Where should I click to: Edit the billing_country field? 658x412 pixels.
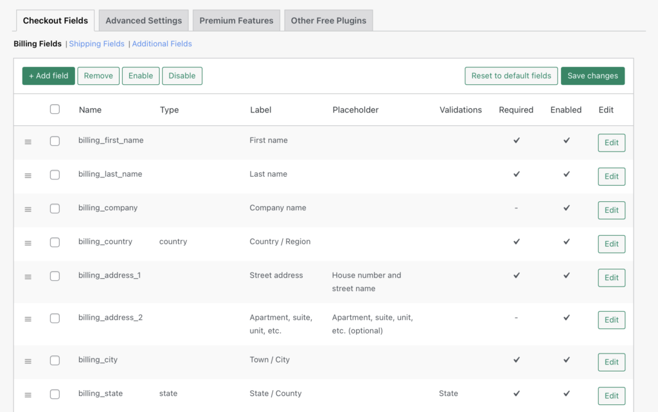tap(612, 244)
